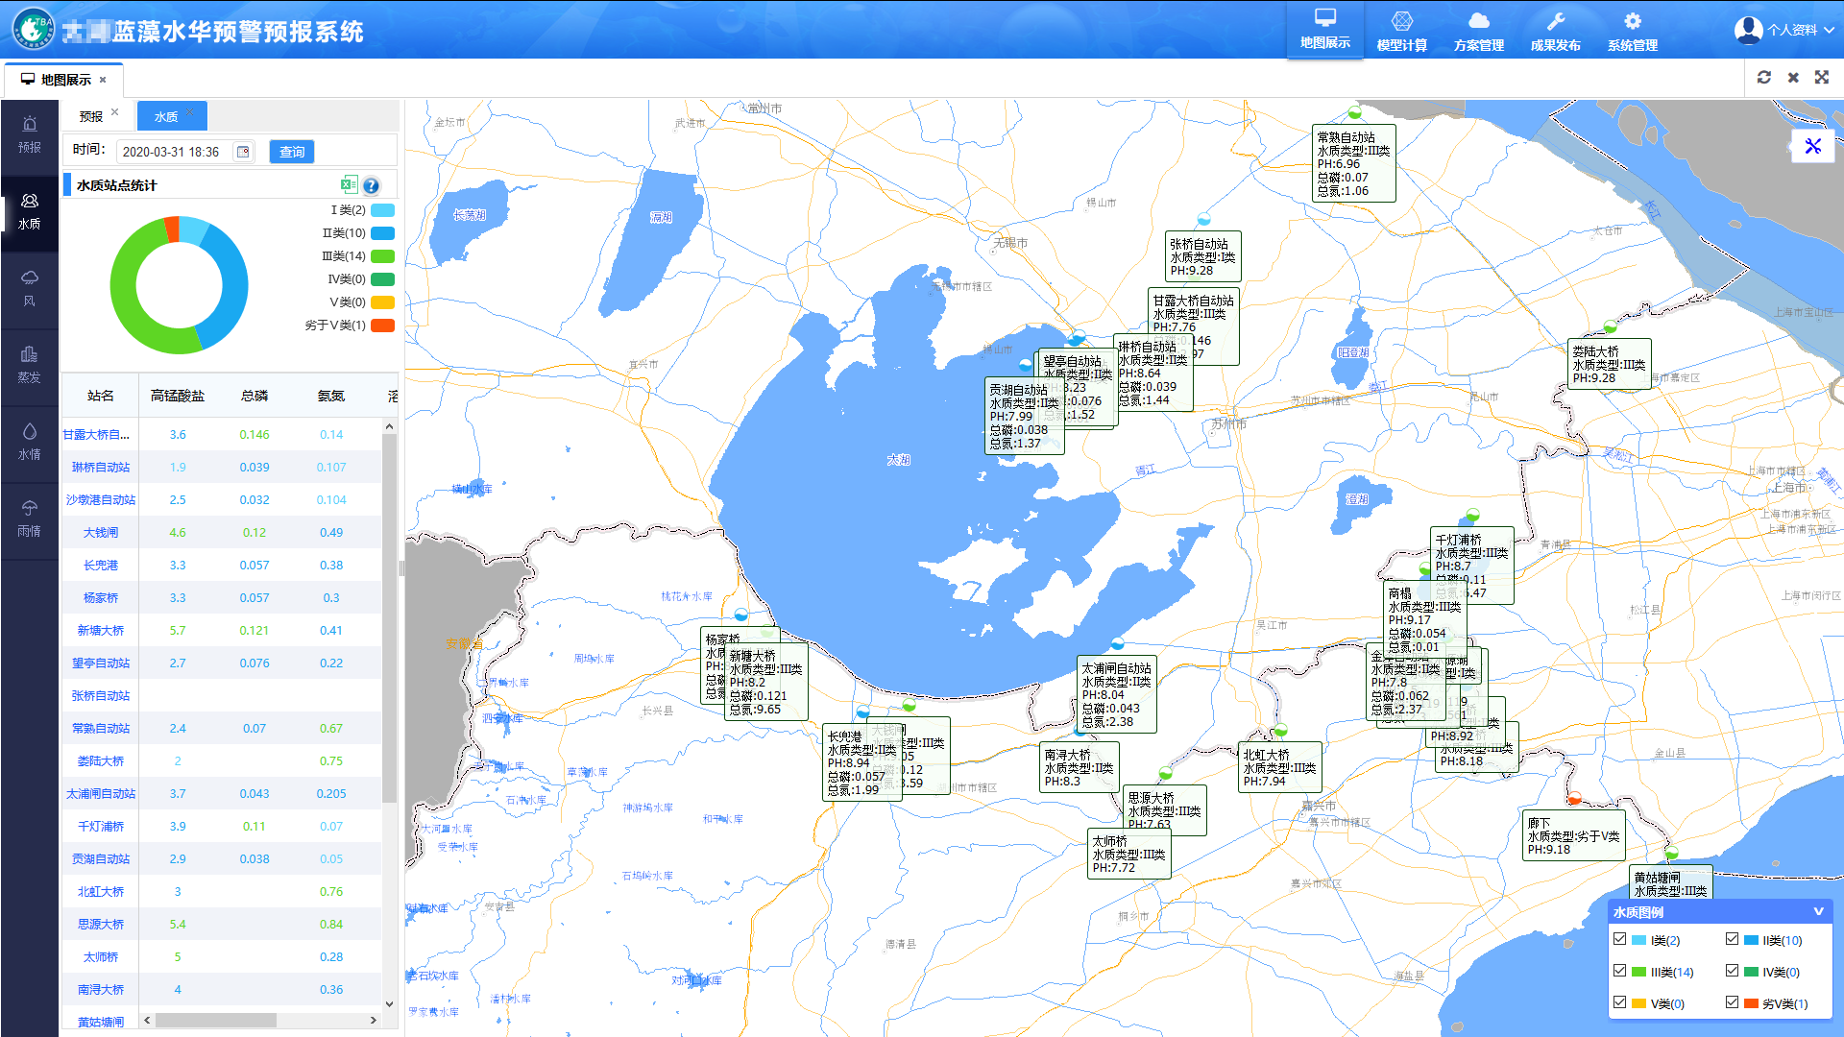Select the 地图展示 page tab
1844x1037 pixels.
point(65,80)
